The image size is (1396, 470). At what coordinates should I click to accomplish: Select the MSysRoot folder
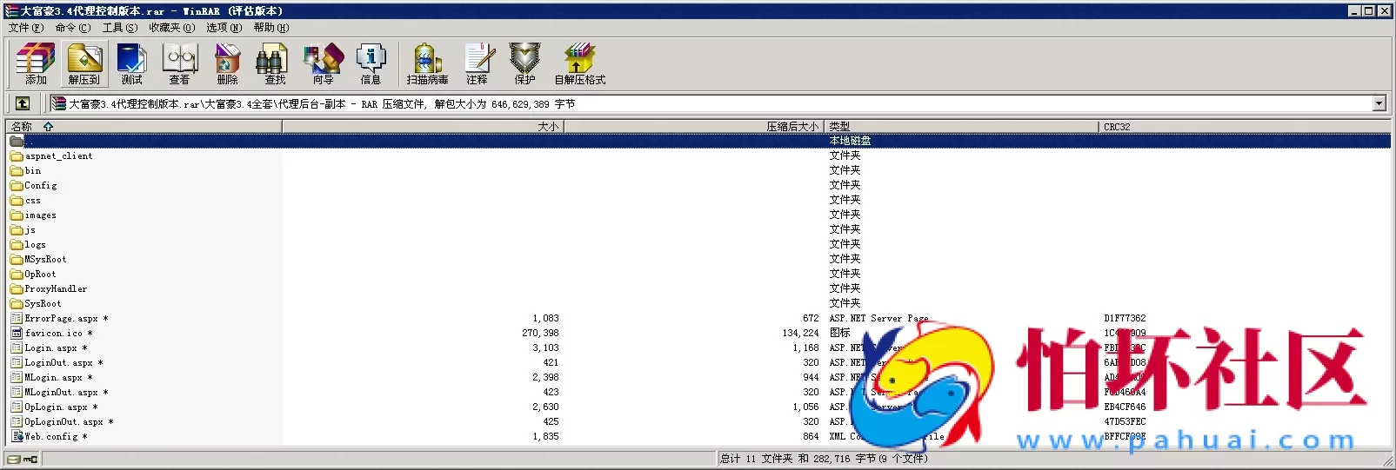(45, 260)
